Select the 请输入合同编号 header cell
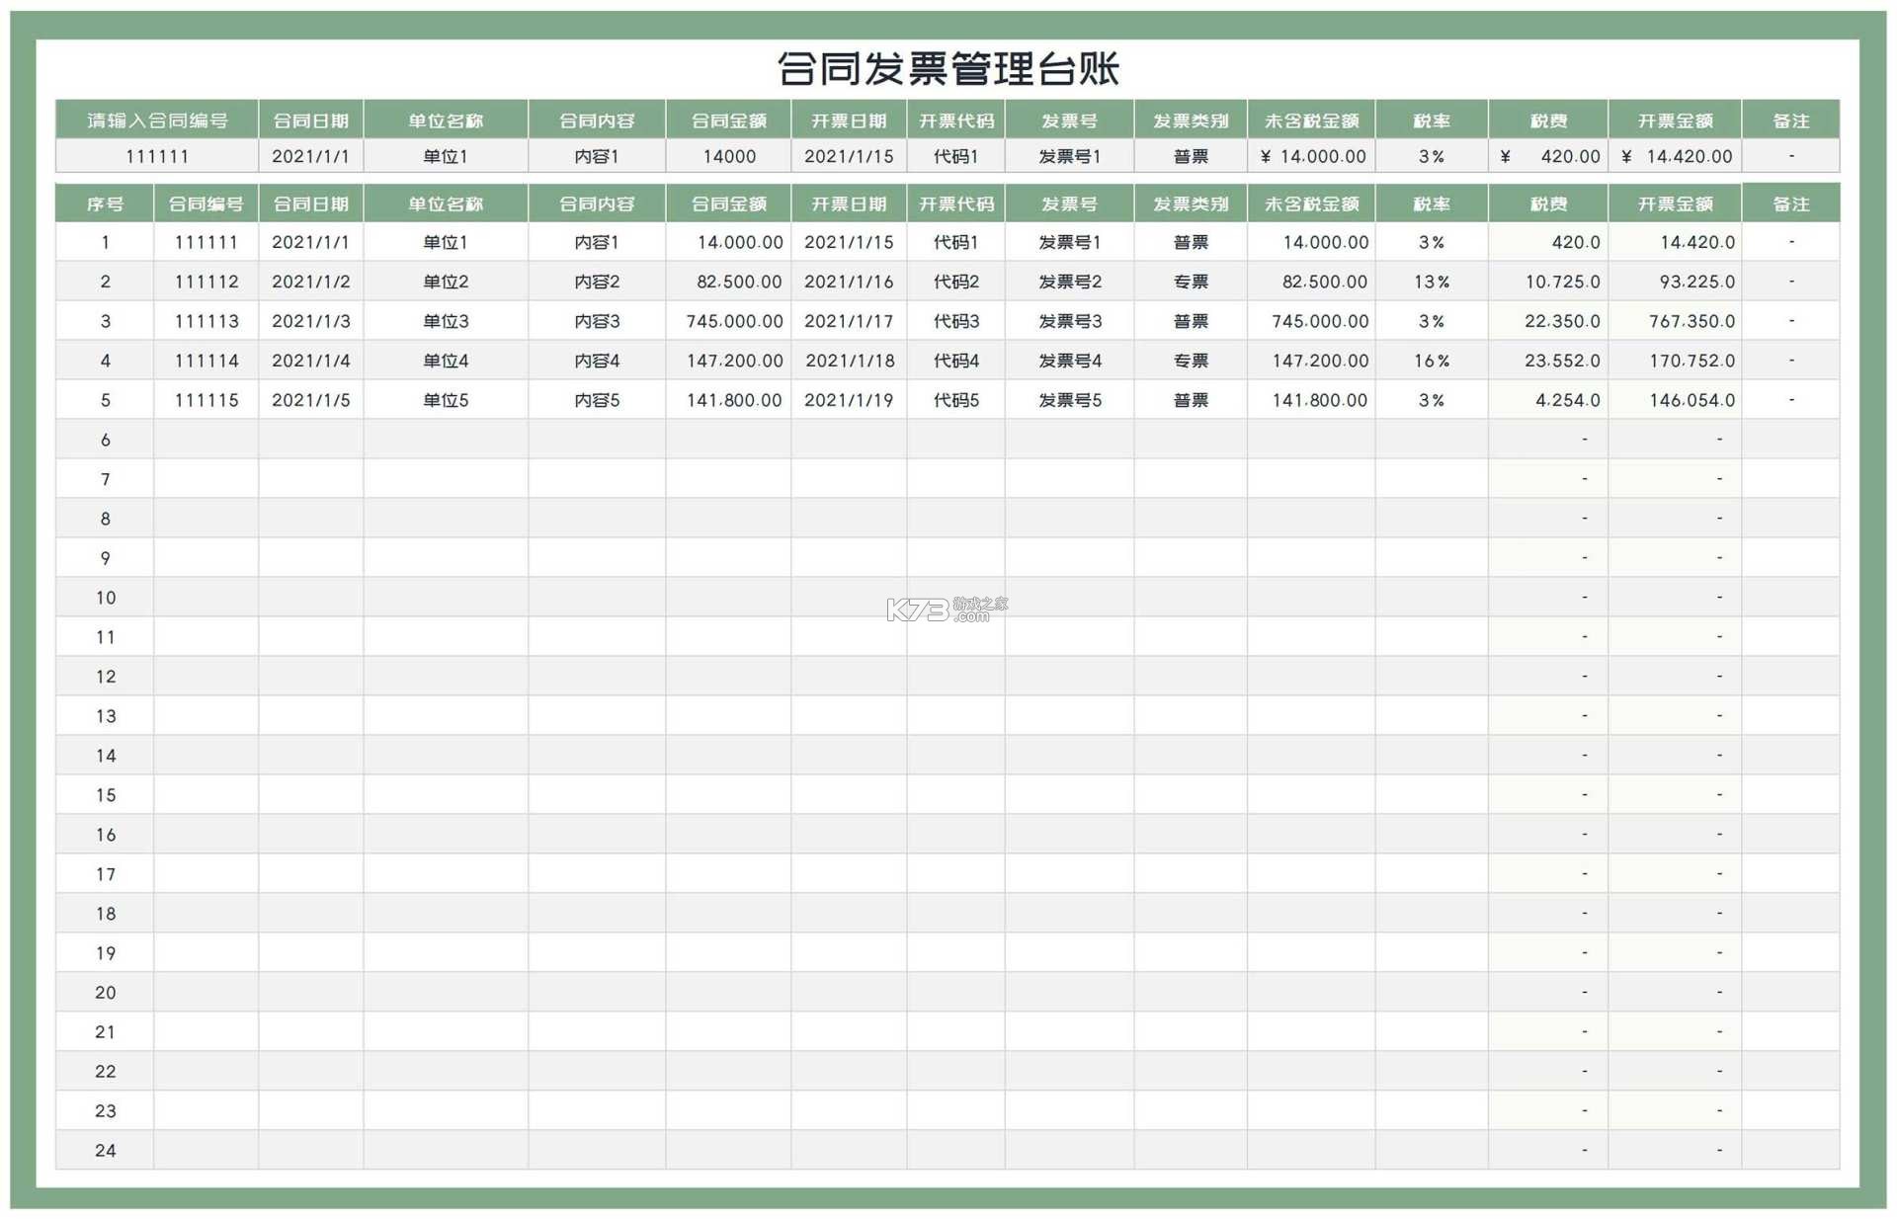 157,121
